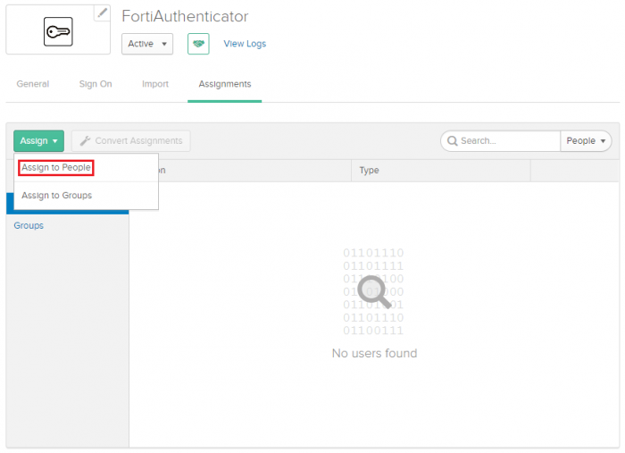Open the Import tab

155,84
